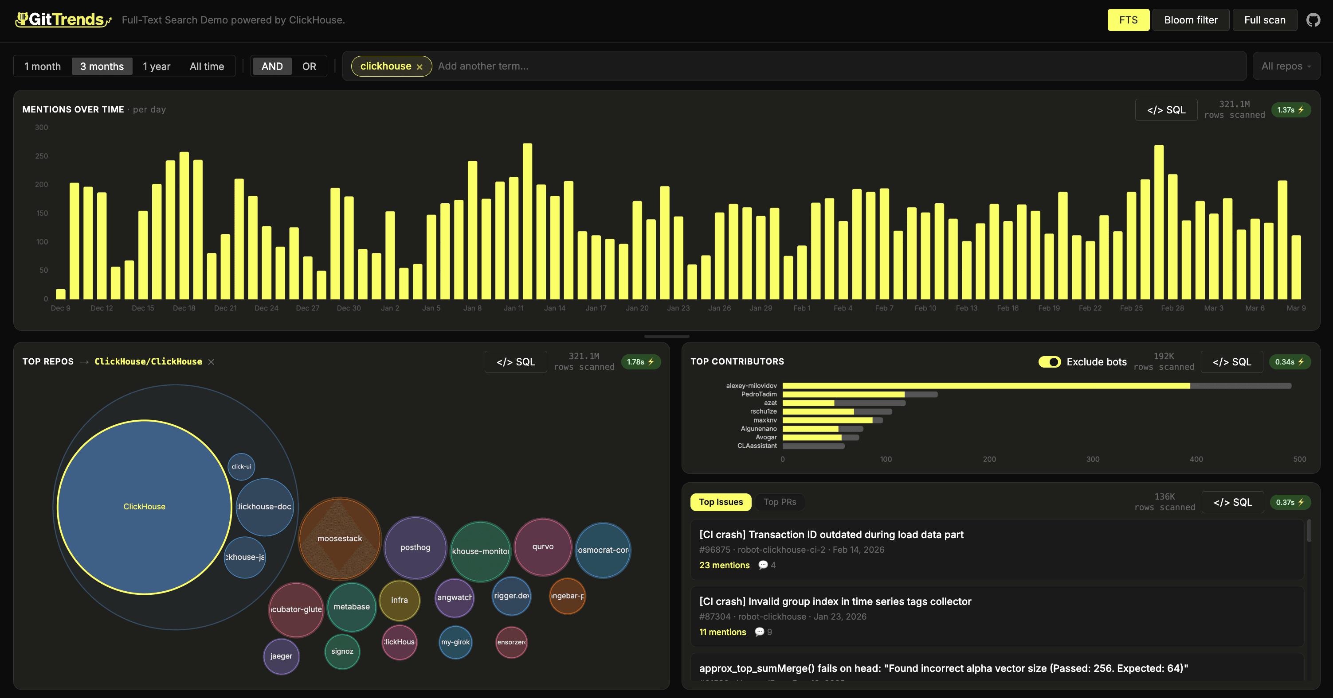Show SQL for Top Repos panel
The image size is (1333, 698).
[x=515, y=362]
